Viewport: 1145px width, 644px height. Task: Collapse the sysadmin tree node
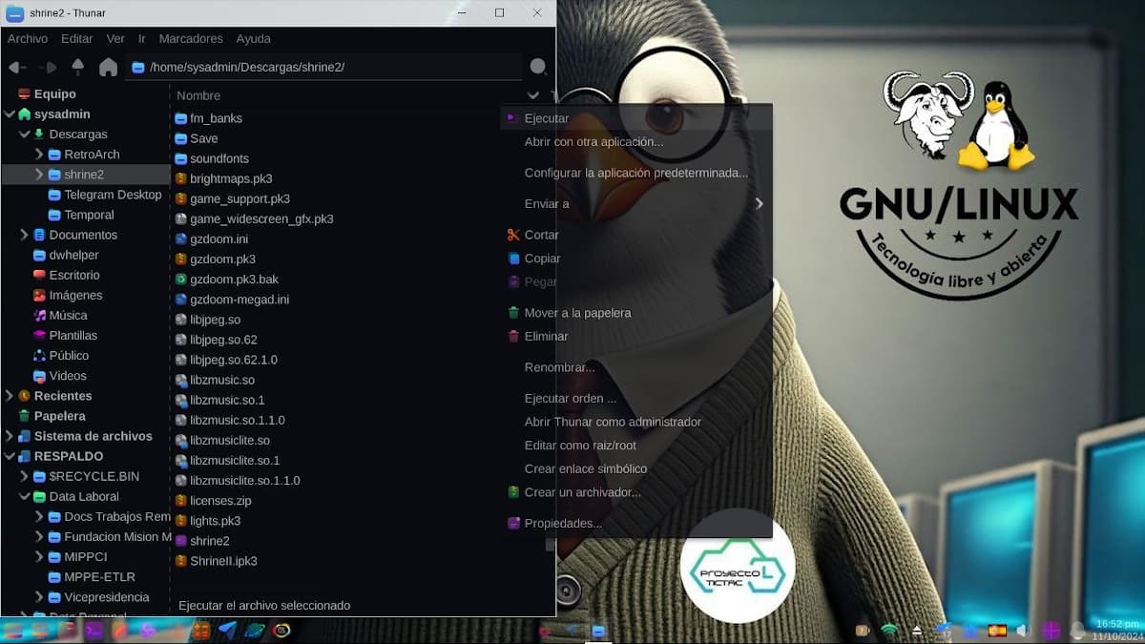(x=10, y=114)
